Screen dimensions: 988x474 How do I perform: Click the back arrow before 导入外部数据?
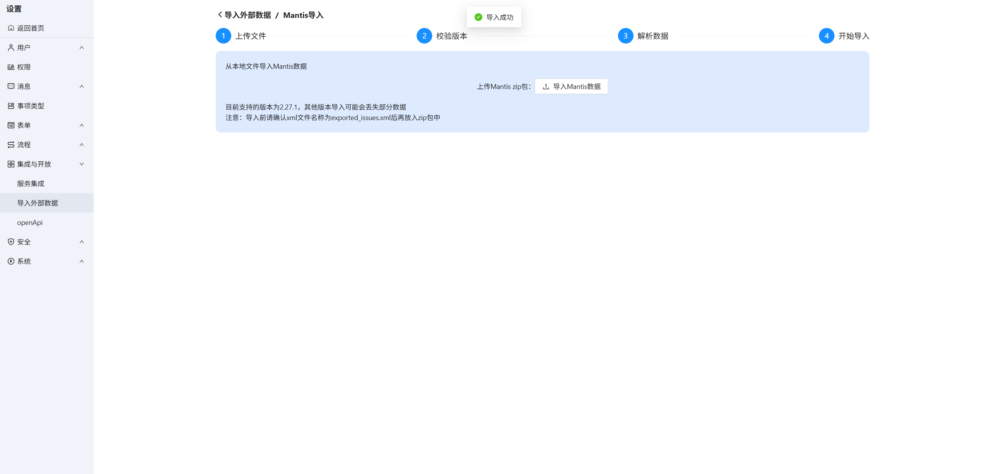pos(220,15)
